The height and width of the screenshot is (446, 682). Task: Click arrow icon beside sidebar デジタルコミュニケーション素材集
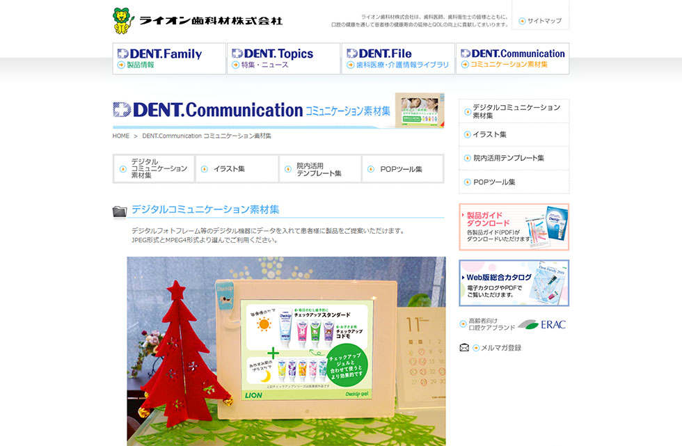467,112
